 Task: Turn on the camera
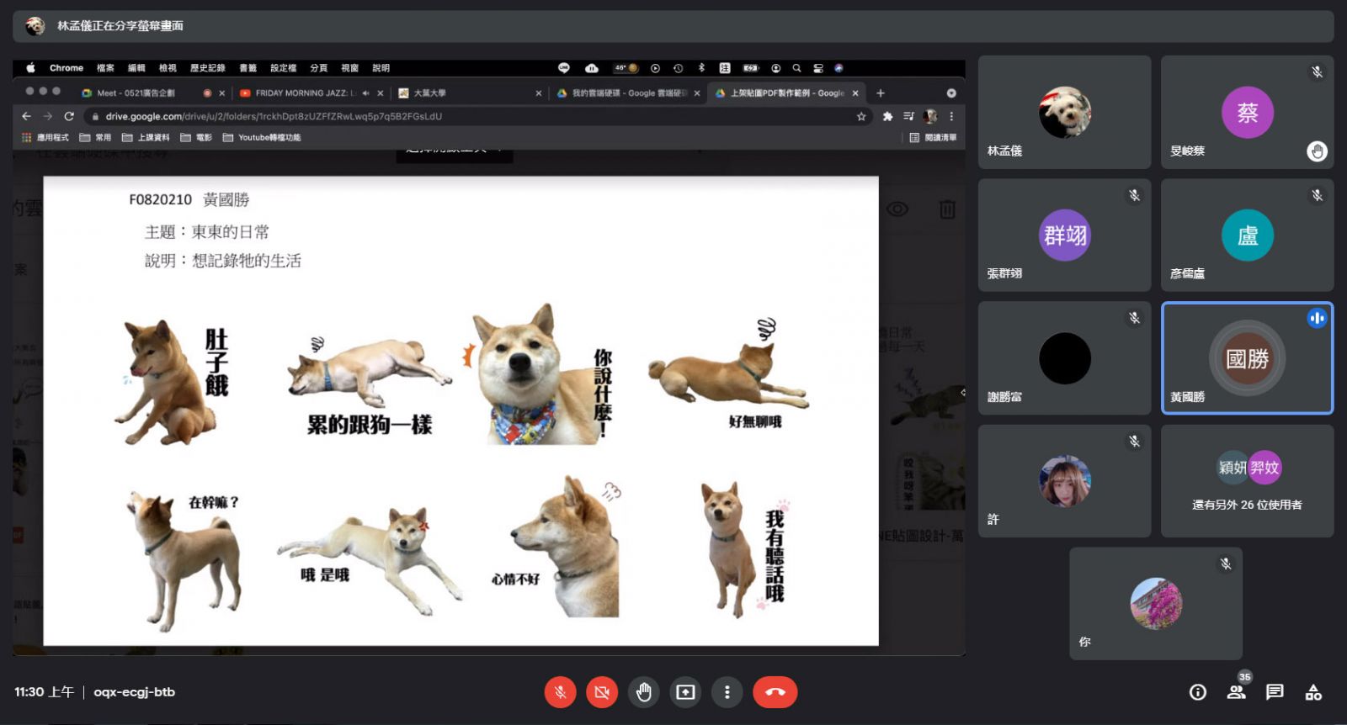[x=601, y=692]
